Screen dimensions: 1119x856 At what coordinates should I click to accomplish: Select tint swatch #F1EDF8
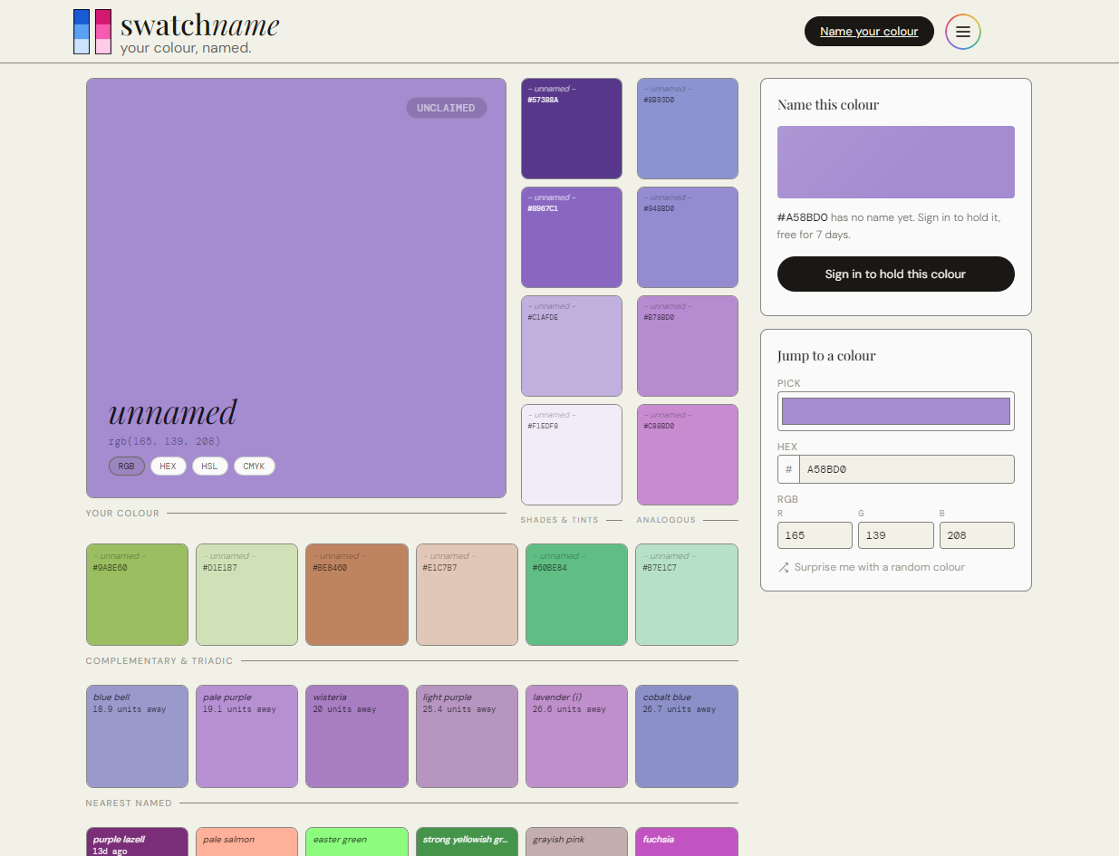tap(572, 455)
